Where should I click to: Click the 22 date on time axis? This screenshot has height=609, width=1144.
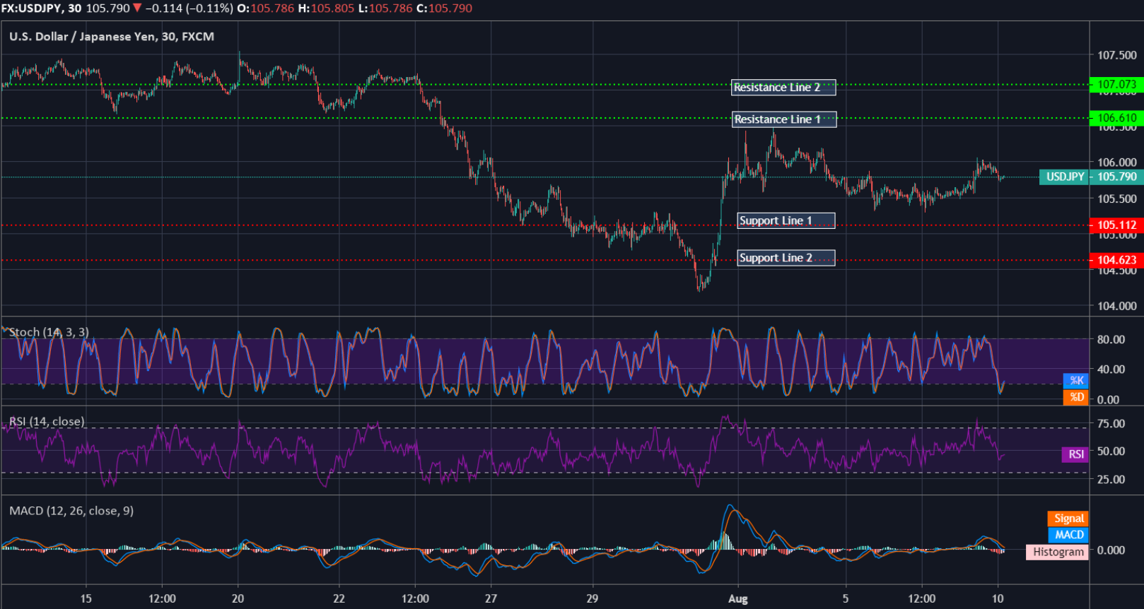[339, 599]
